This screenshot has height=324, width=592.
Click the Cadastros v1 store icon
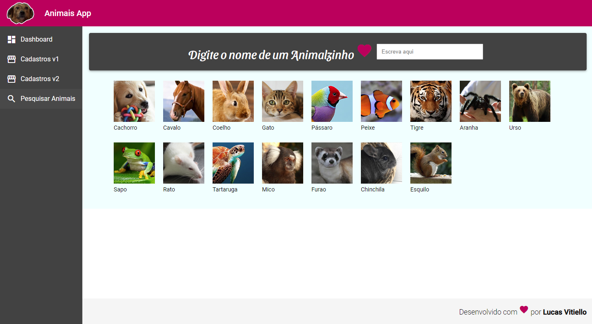[x=11, y=59]
